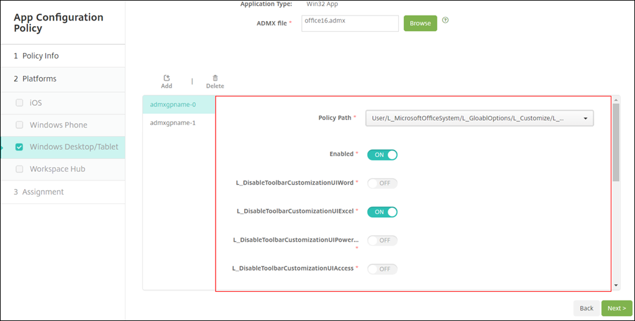This screenshot has height=321, width=635.
Task: Click the Back button
Action: 587,309
